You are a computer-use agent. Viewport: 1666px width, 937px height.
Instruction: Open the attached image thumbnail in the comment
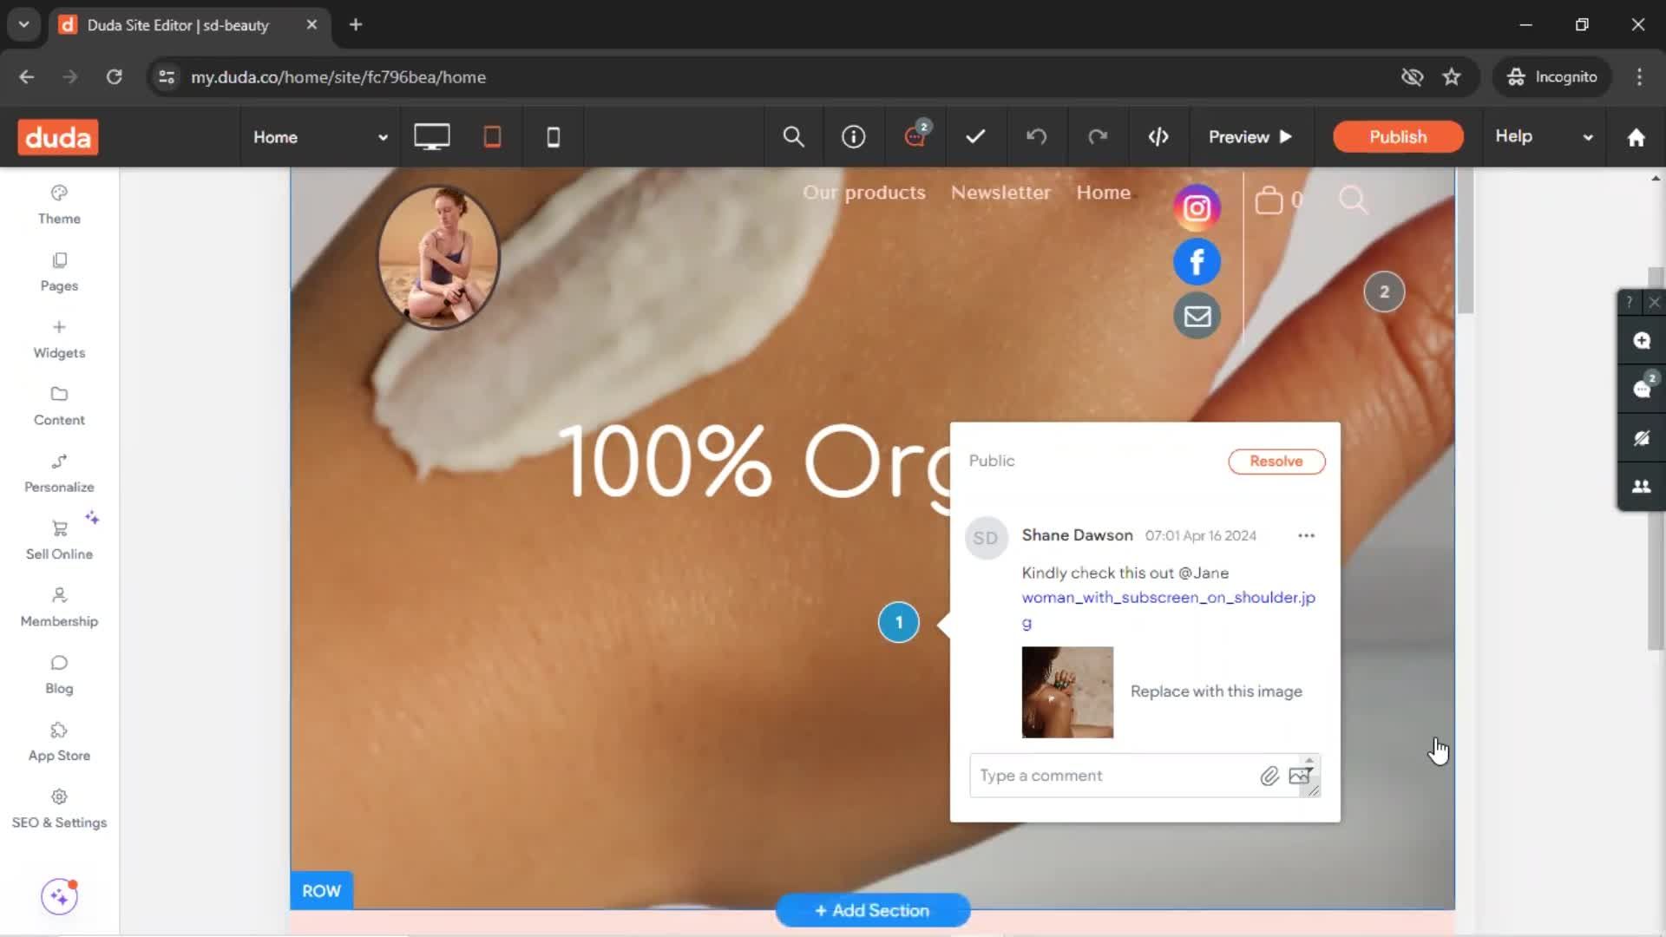[1067, 692]
